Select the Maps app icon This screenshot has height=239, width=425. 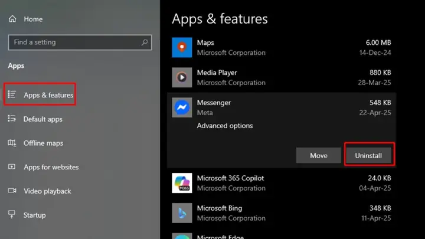[x=182, y=47]
